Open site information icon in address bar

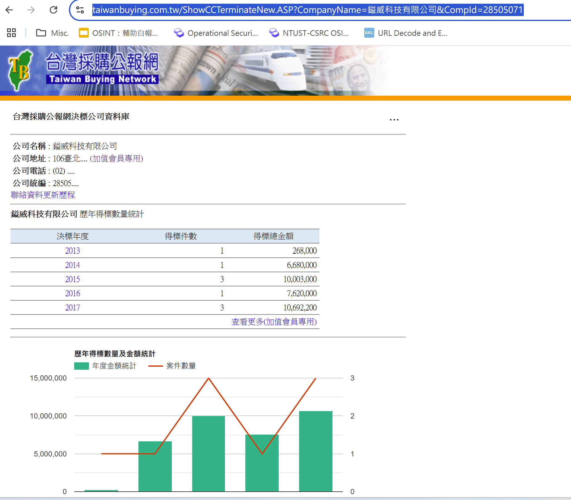80,10
